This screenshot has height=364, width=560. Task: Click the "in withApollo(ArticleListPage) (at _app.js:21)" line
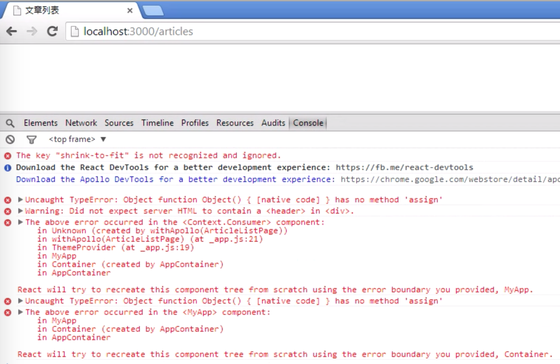(x=150, y=239)
